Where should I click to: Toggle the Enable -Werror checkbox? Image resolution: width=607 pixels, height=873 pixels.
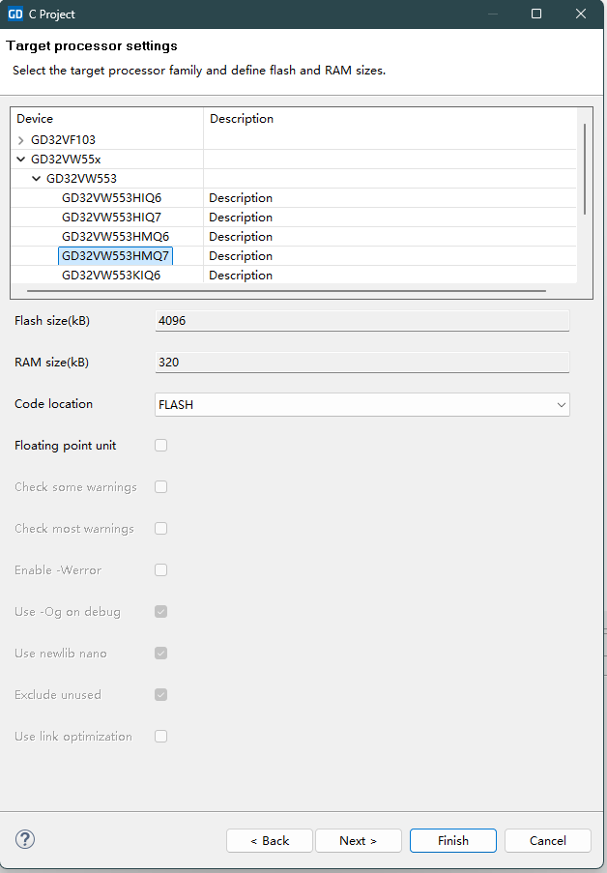pyautogui.click(x=161, y=570)
